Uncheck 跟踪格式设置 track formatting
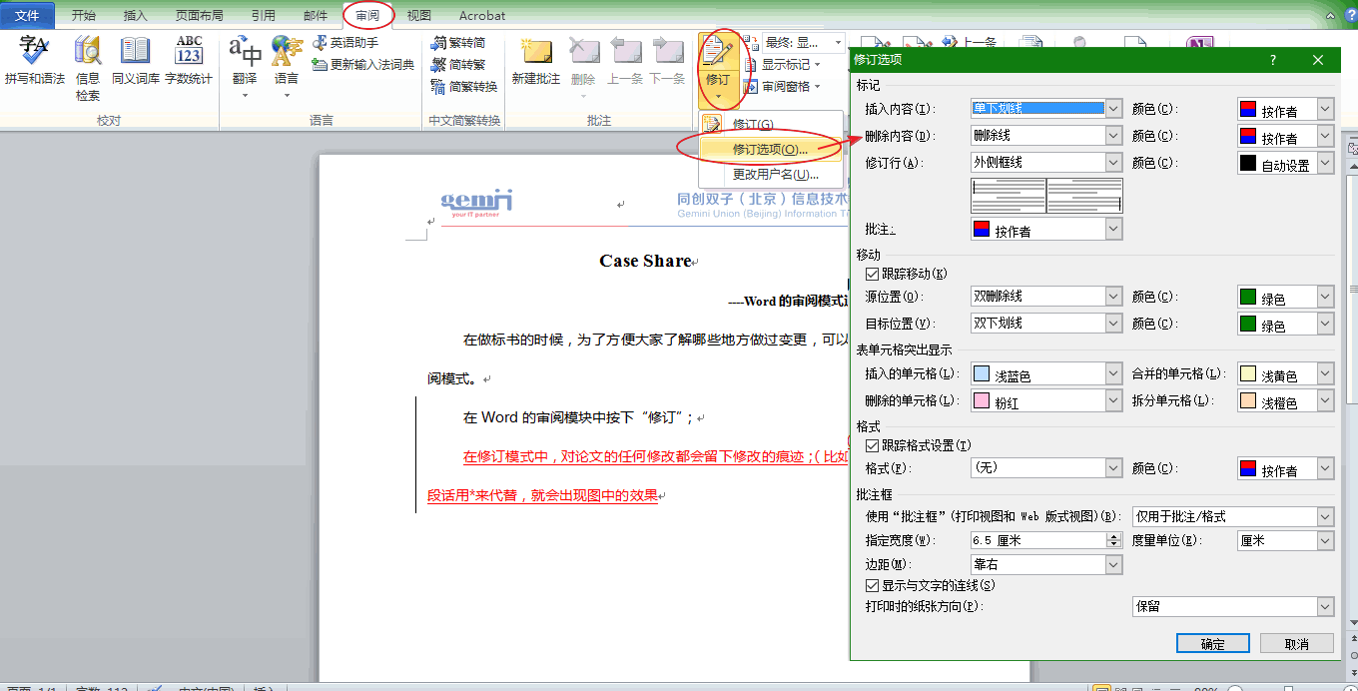This screenshot has height=691, width=1358. pos(873,445)
